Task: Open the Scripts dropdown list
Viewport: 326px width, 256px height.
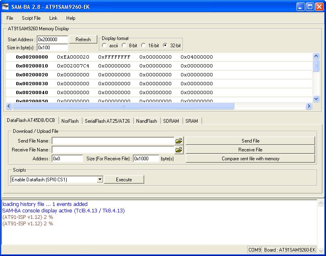Action: tap(100, 180)
